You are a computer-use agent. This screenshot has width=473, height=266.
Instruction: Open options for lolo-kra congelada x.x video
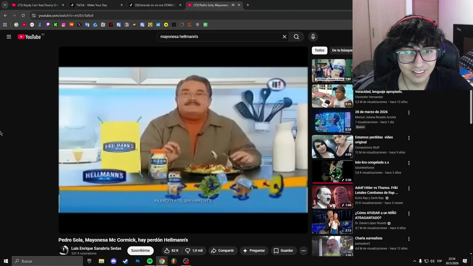coord(409,163)
